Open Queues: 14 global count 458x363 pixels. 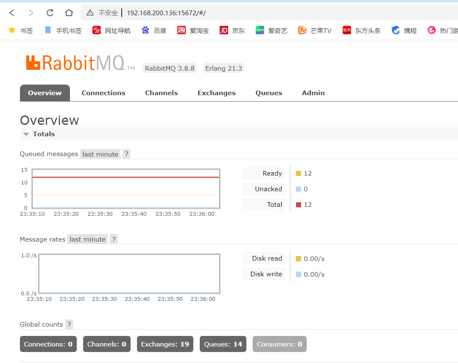click(x=223, y=344)
